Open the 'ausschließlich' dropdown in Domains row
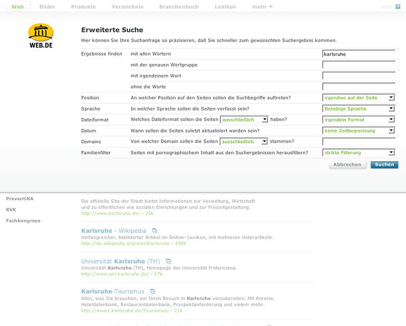The image size is (406, 326). click(x=244, y=142)
